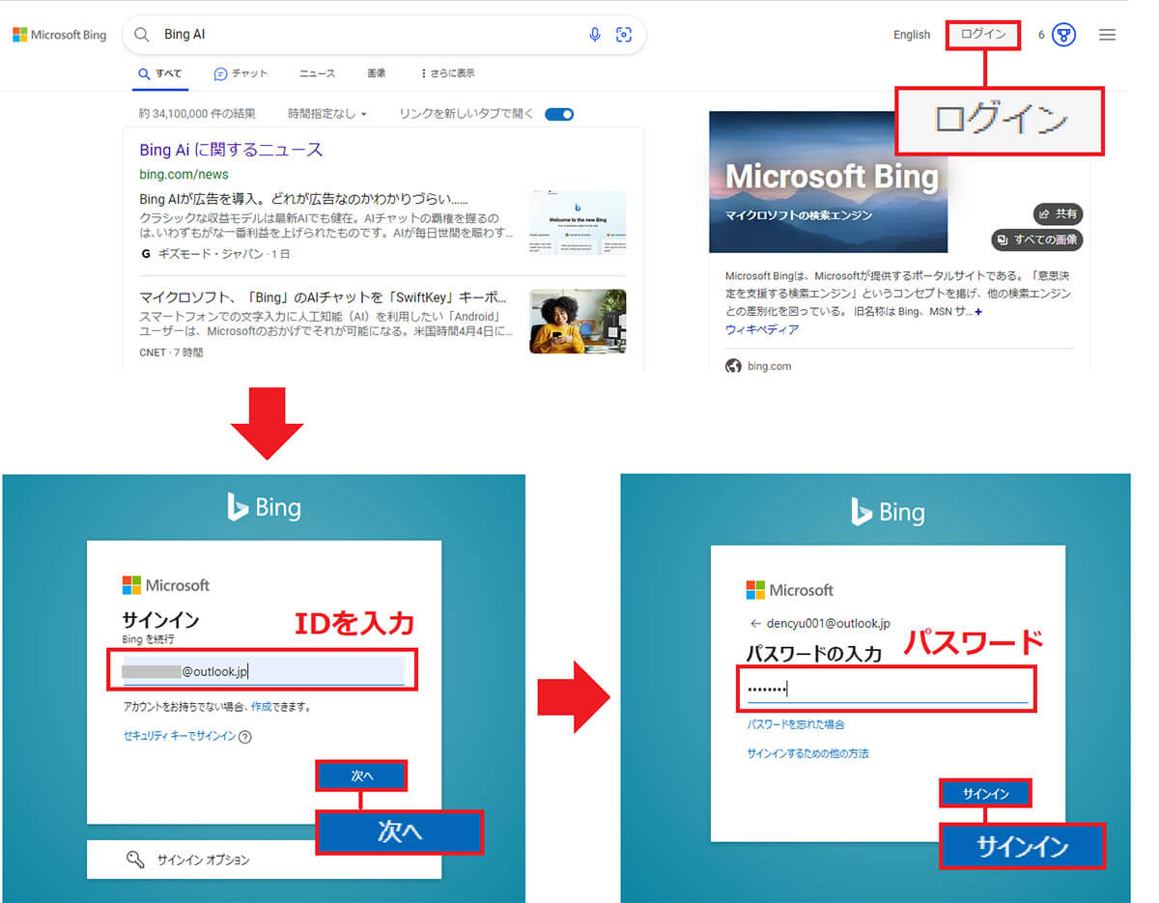Expand Wikipedia description plus icon
Image resolution: width=1159 pixels, height=903 pixels.
978,312
